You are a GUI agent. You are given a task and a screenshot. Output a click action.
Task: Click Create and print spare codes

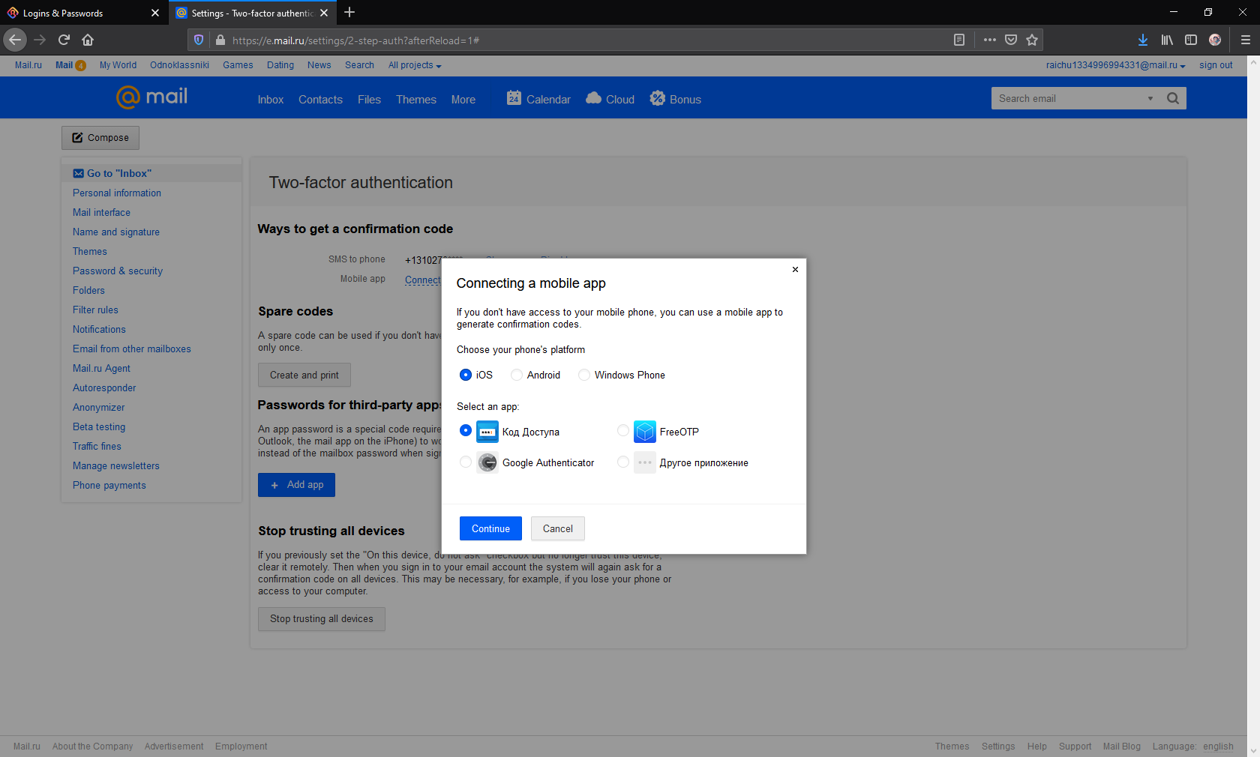[x=304, y=375]
